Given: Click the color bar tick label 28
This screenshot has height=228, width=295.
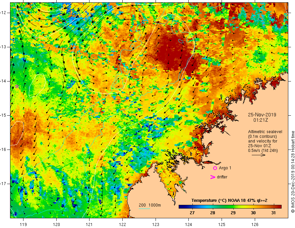Looking at the screenshot, I should (x=213, y=213).
